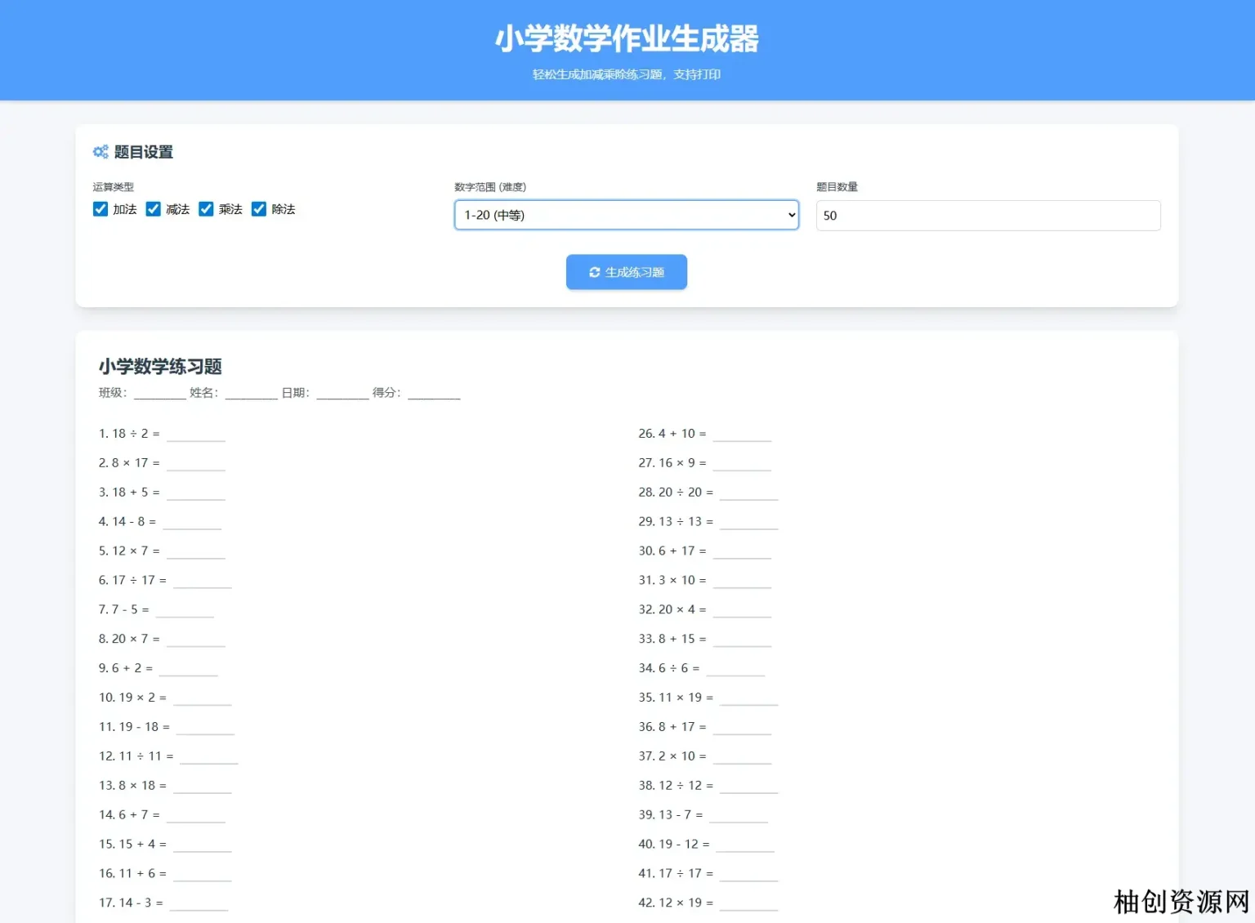Disable the 减法 operation checkbox

153,209
